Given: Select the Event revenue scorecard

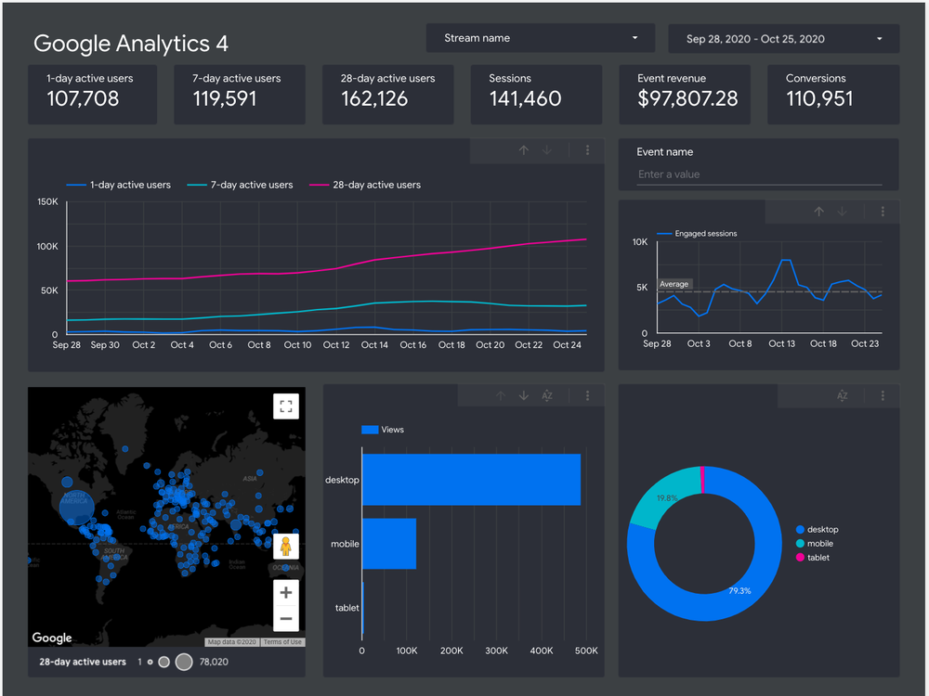Looking at the screenshot, I should coord(687,94).
